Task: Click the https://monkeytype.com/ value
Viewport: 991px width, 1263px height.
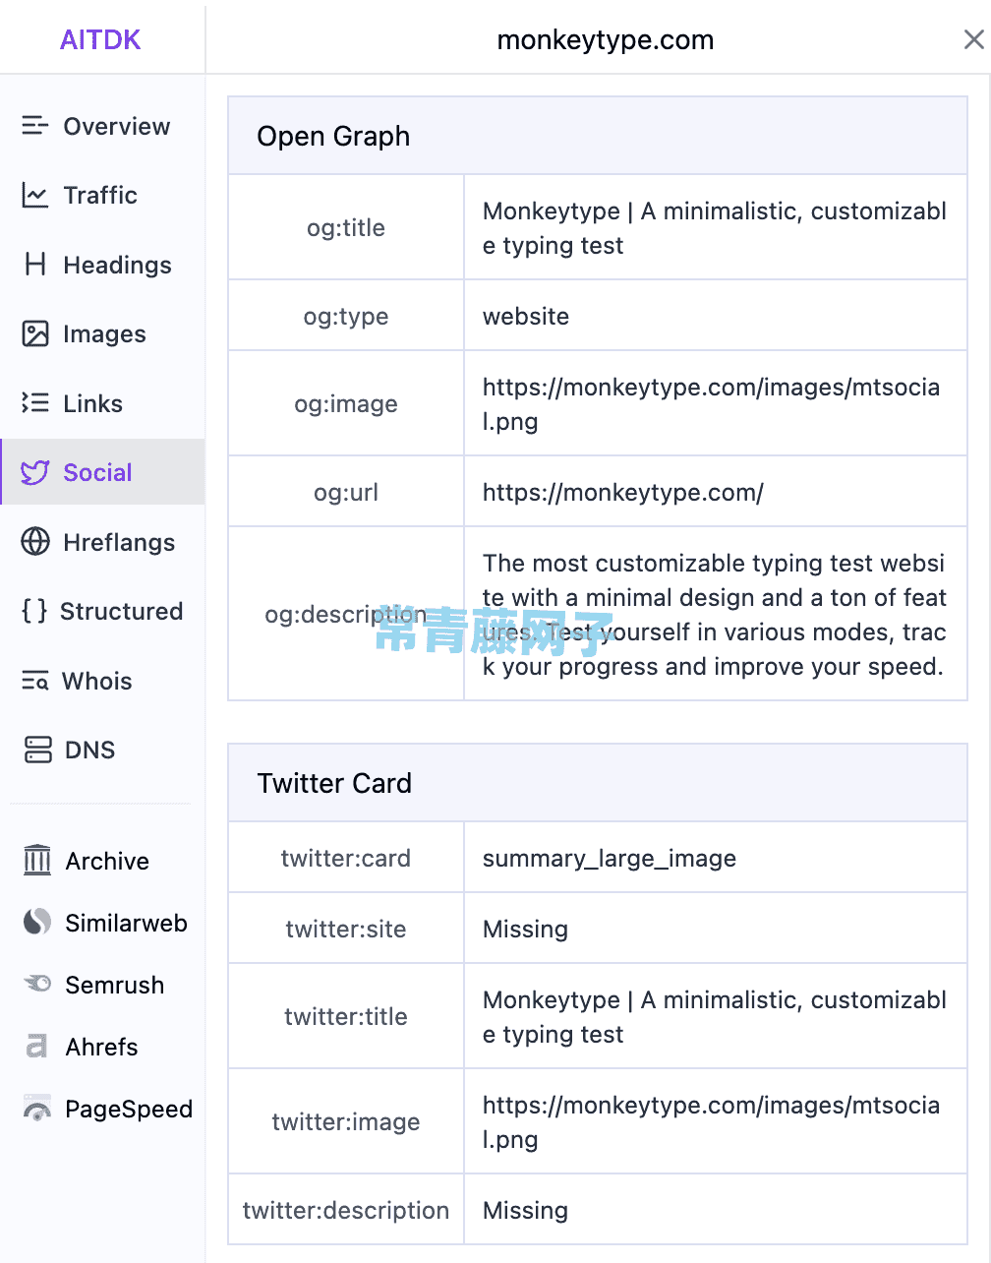Action: tap(623, 492)
